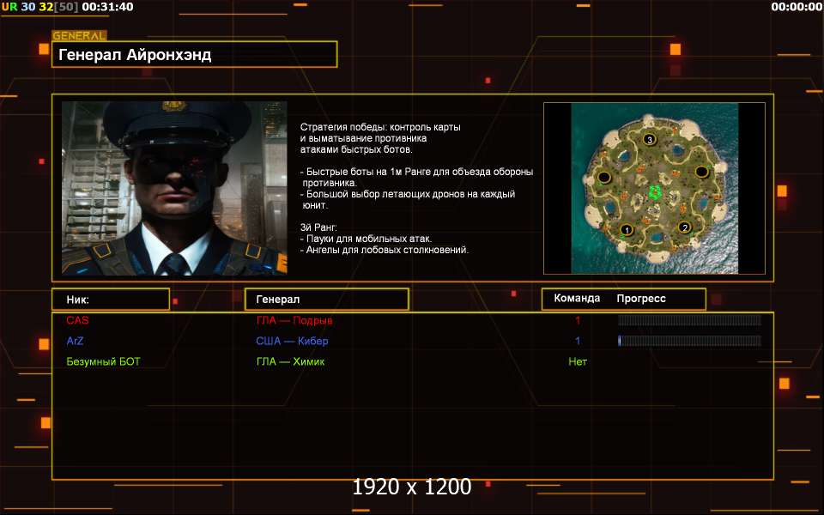Click США — Кибер faction text
824x515 pixels.
[292, 341]
